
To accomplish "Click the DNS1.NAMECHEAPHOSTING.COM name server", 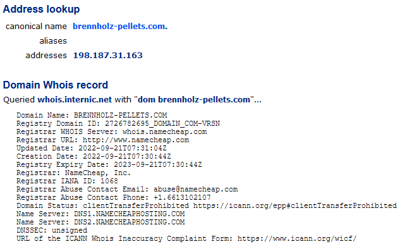I will click(x=130, y=214).
